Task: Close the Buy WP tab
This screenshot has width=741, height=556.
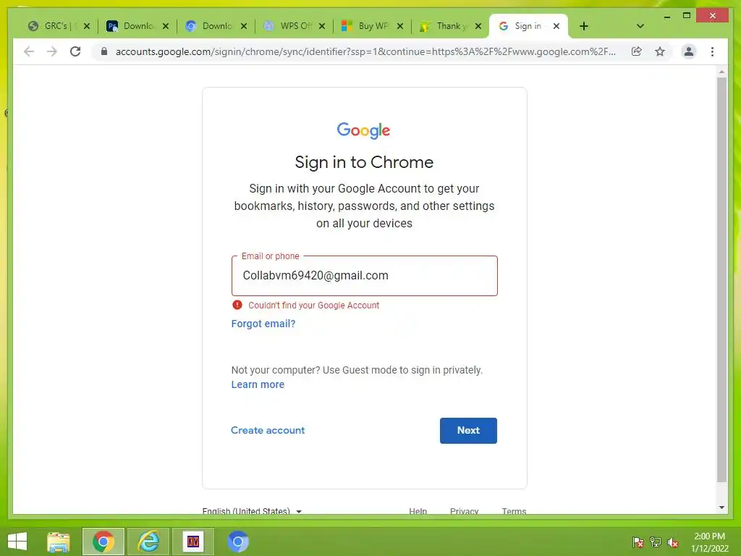Action: click(x=400, y=26)
